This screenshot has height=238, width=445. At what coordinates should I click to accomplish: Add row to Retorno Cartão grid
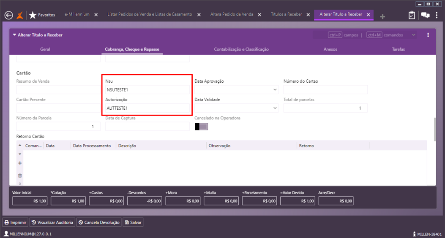click(20, 163)
